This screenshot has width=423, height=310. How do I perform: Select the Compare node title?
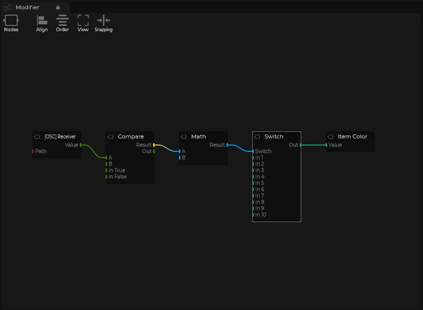point(131,137)
